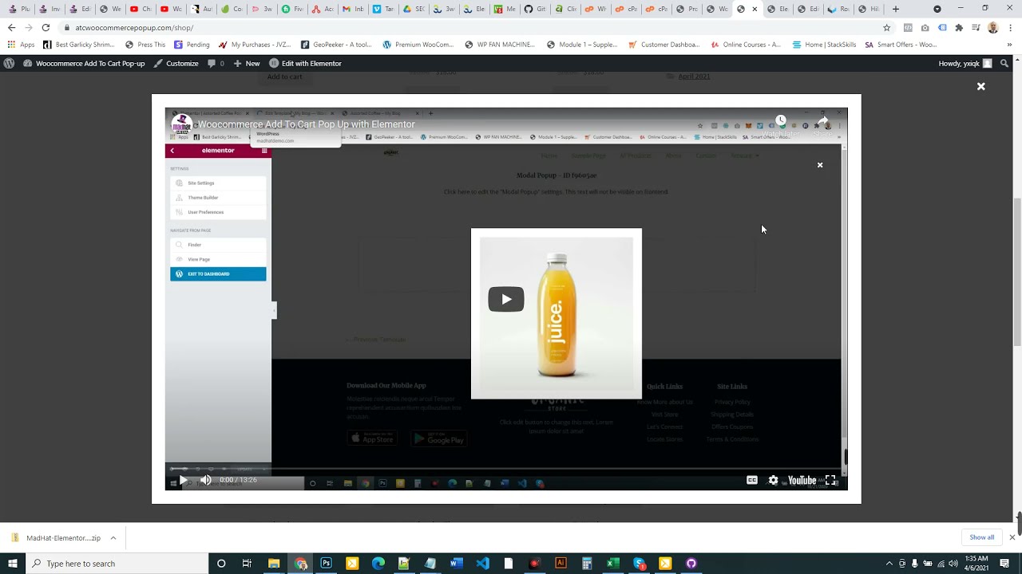Open Microsoft Edge from the taskbar
1022x574 pixels.
coord(378,563)
